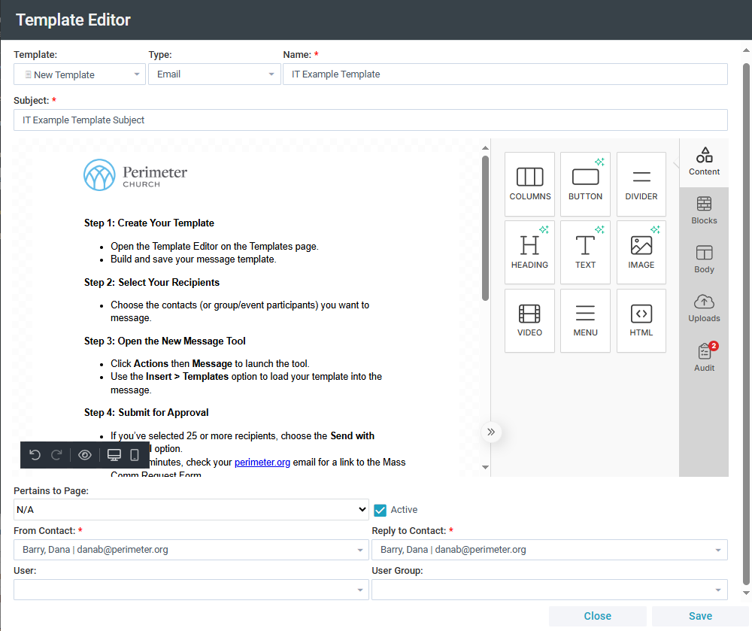This screenshot has height=631, width=752.
Task: Open the Uploads tab
Action: point(704,307)
